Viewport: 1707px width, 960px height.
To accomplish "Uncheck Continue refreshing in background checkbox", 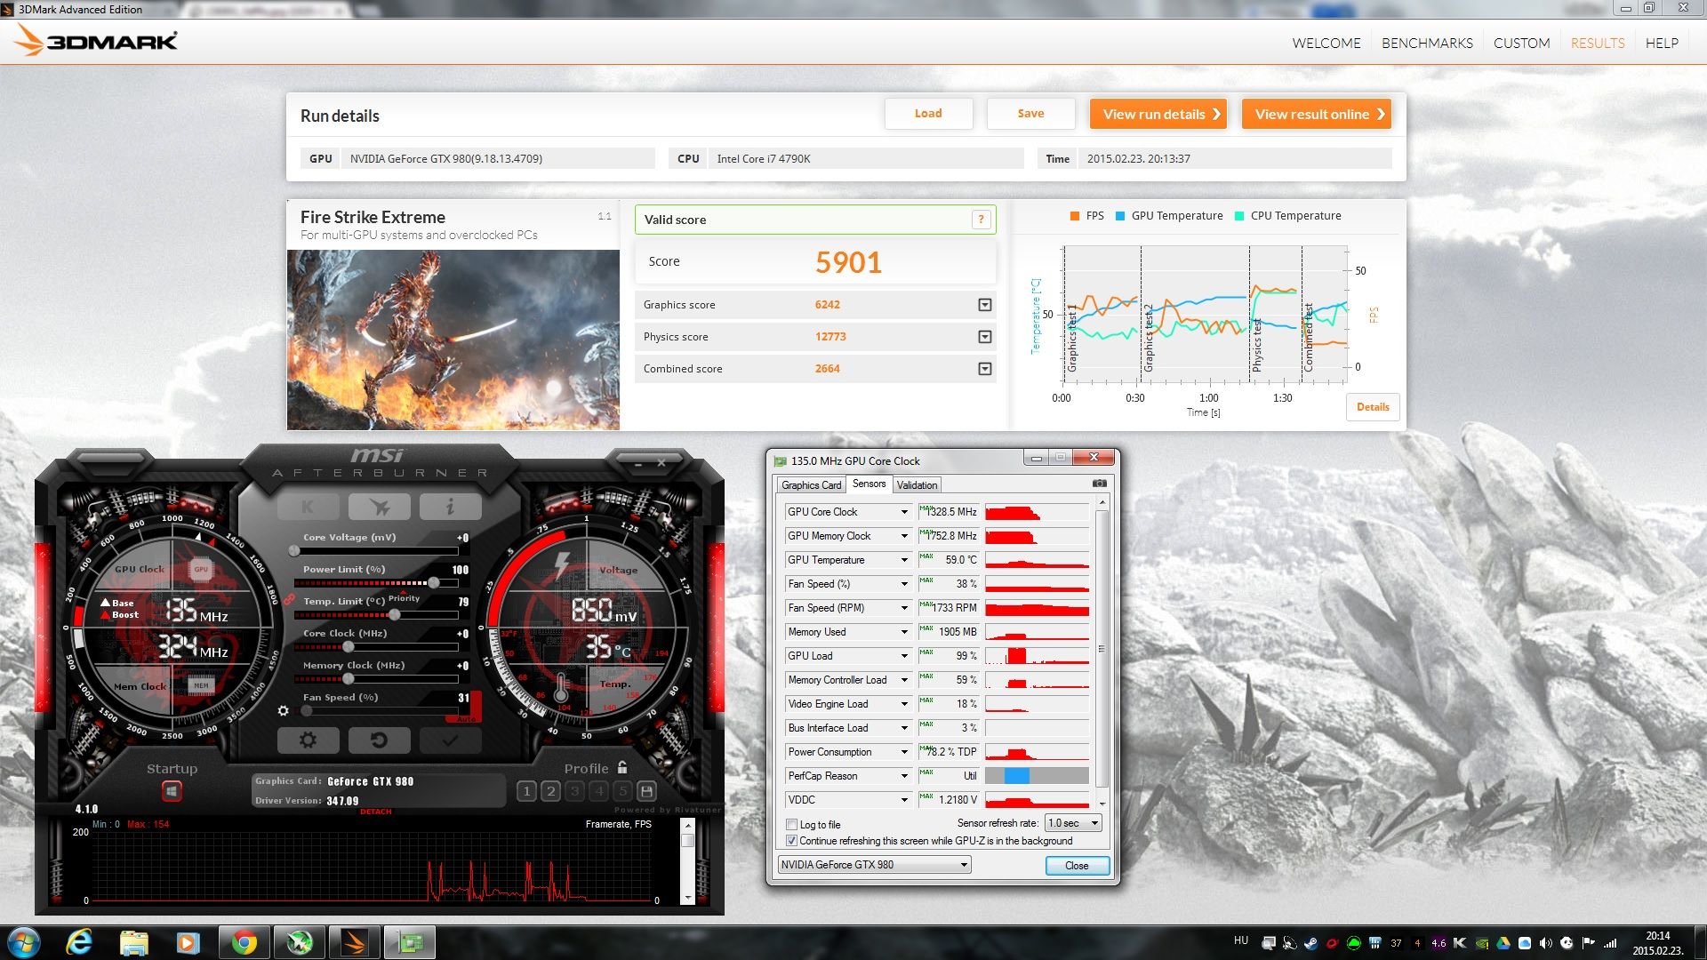I will click(791, 840).
